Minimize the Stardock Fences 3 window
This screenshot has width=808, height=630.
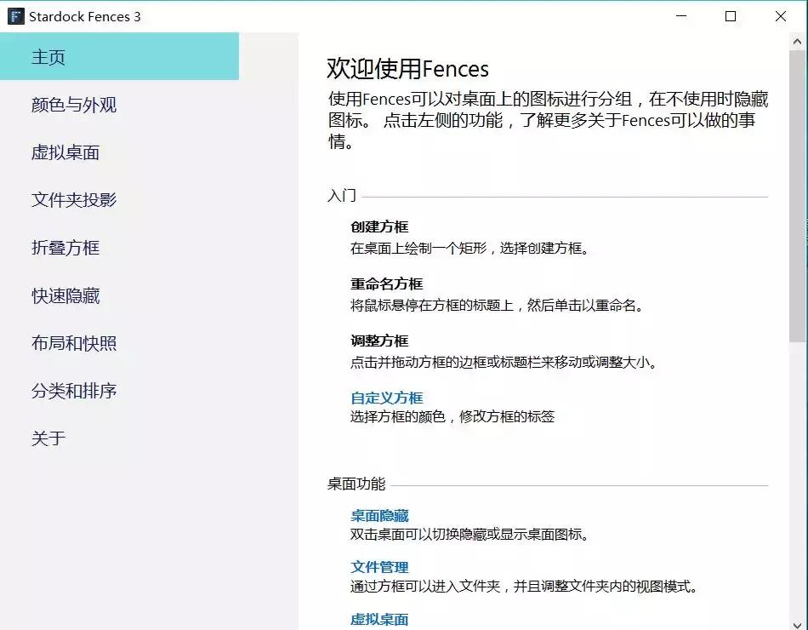click(x=680, y=15)
